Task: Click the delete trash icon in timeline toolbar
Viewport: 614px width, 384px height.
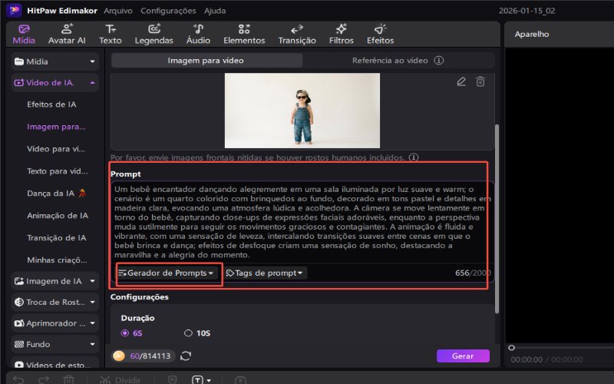Action: (x=69, y=379)
